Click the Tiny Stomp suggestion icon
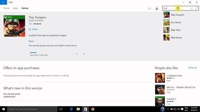Screen dimensions: 200x112 pos(167,38)
